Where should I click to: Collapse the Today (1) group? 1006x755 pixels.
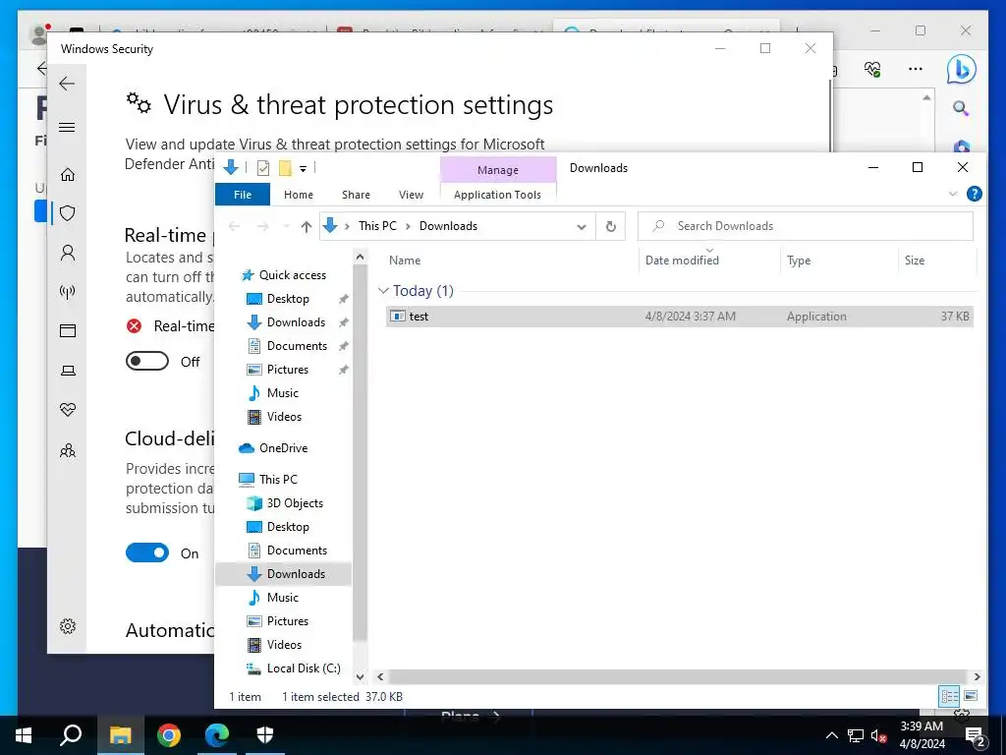pos(384,291)
